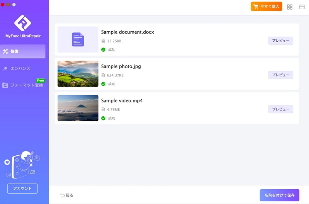The width and height of the screenshot is (309, 204).
Task: Click green success check for Sample photo.jpg
Action: point(103,84)
